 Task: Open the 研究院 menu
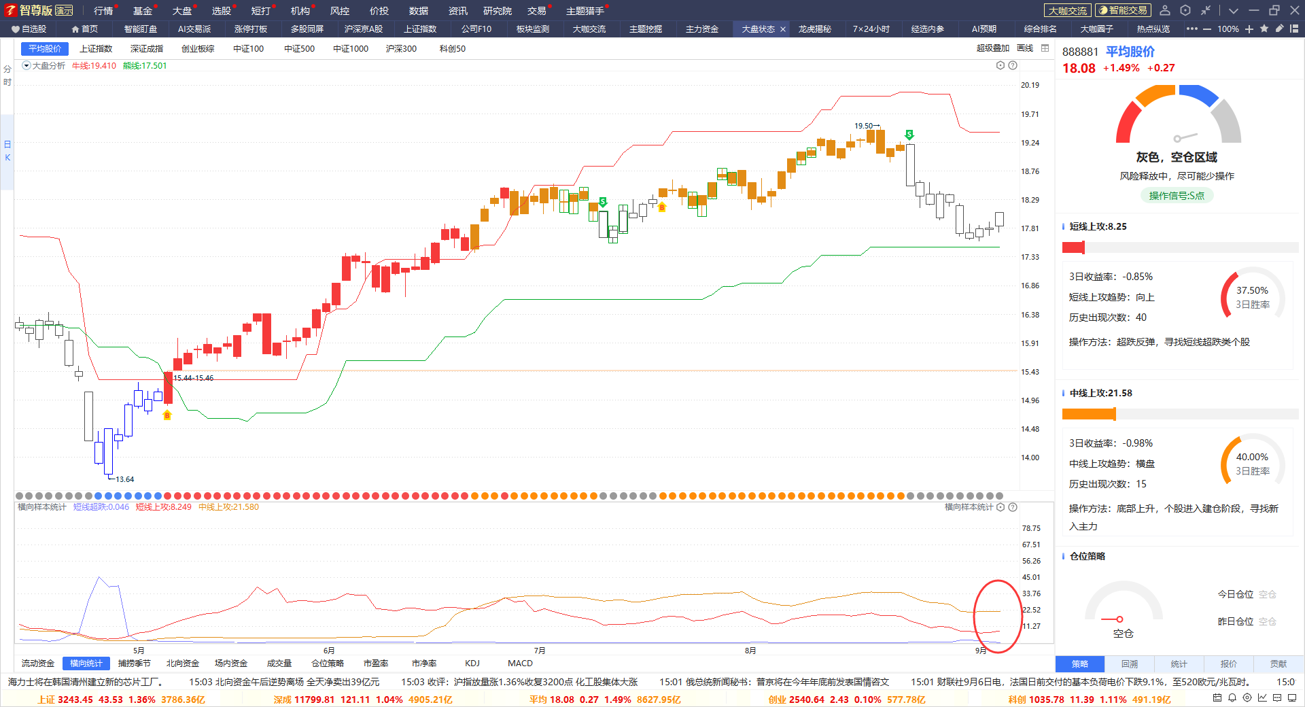[x=498, y=11]
